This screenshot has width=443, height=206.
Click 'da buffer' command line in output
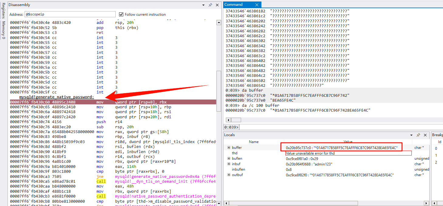tap(244, 90)
